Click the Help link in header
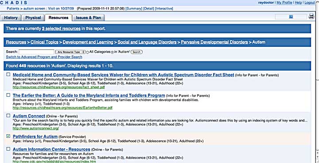Viewport: 319px width, 163px height. pos(298,3)
